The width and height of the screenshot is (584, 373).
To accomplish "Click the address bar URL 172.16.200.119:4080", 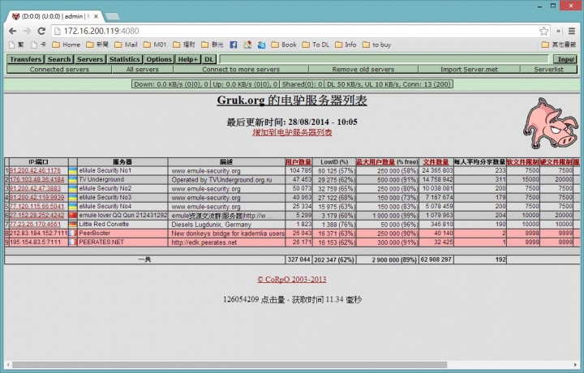I will pyautogui.click(x=101, y=31).
